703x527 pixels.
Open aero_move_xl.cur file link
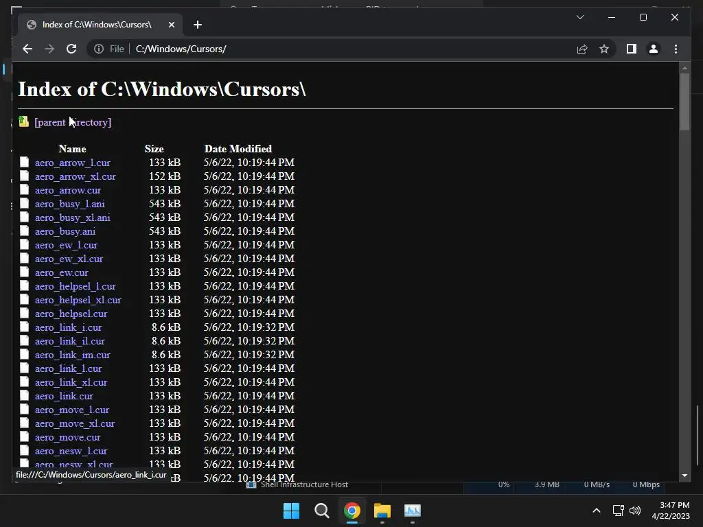point(75,423)
